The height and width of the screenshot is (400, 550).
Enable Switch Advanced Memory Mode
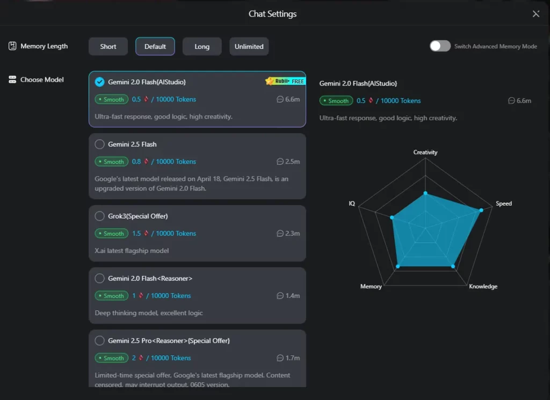[x=440, y=46]
